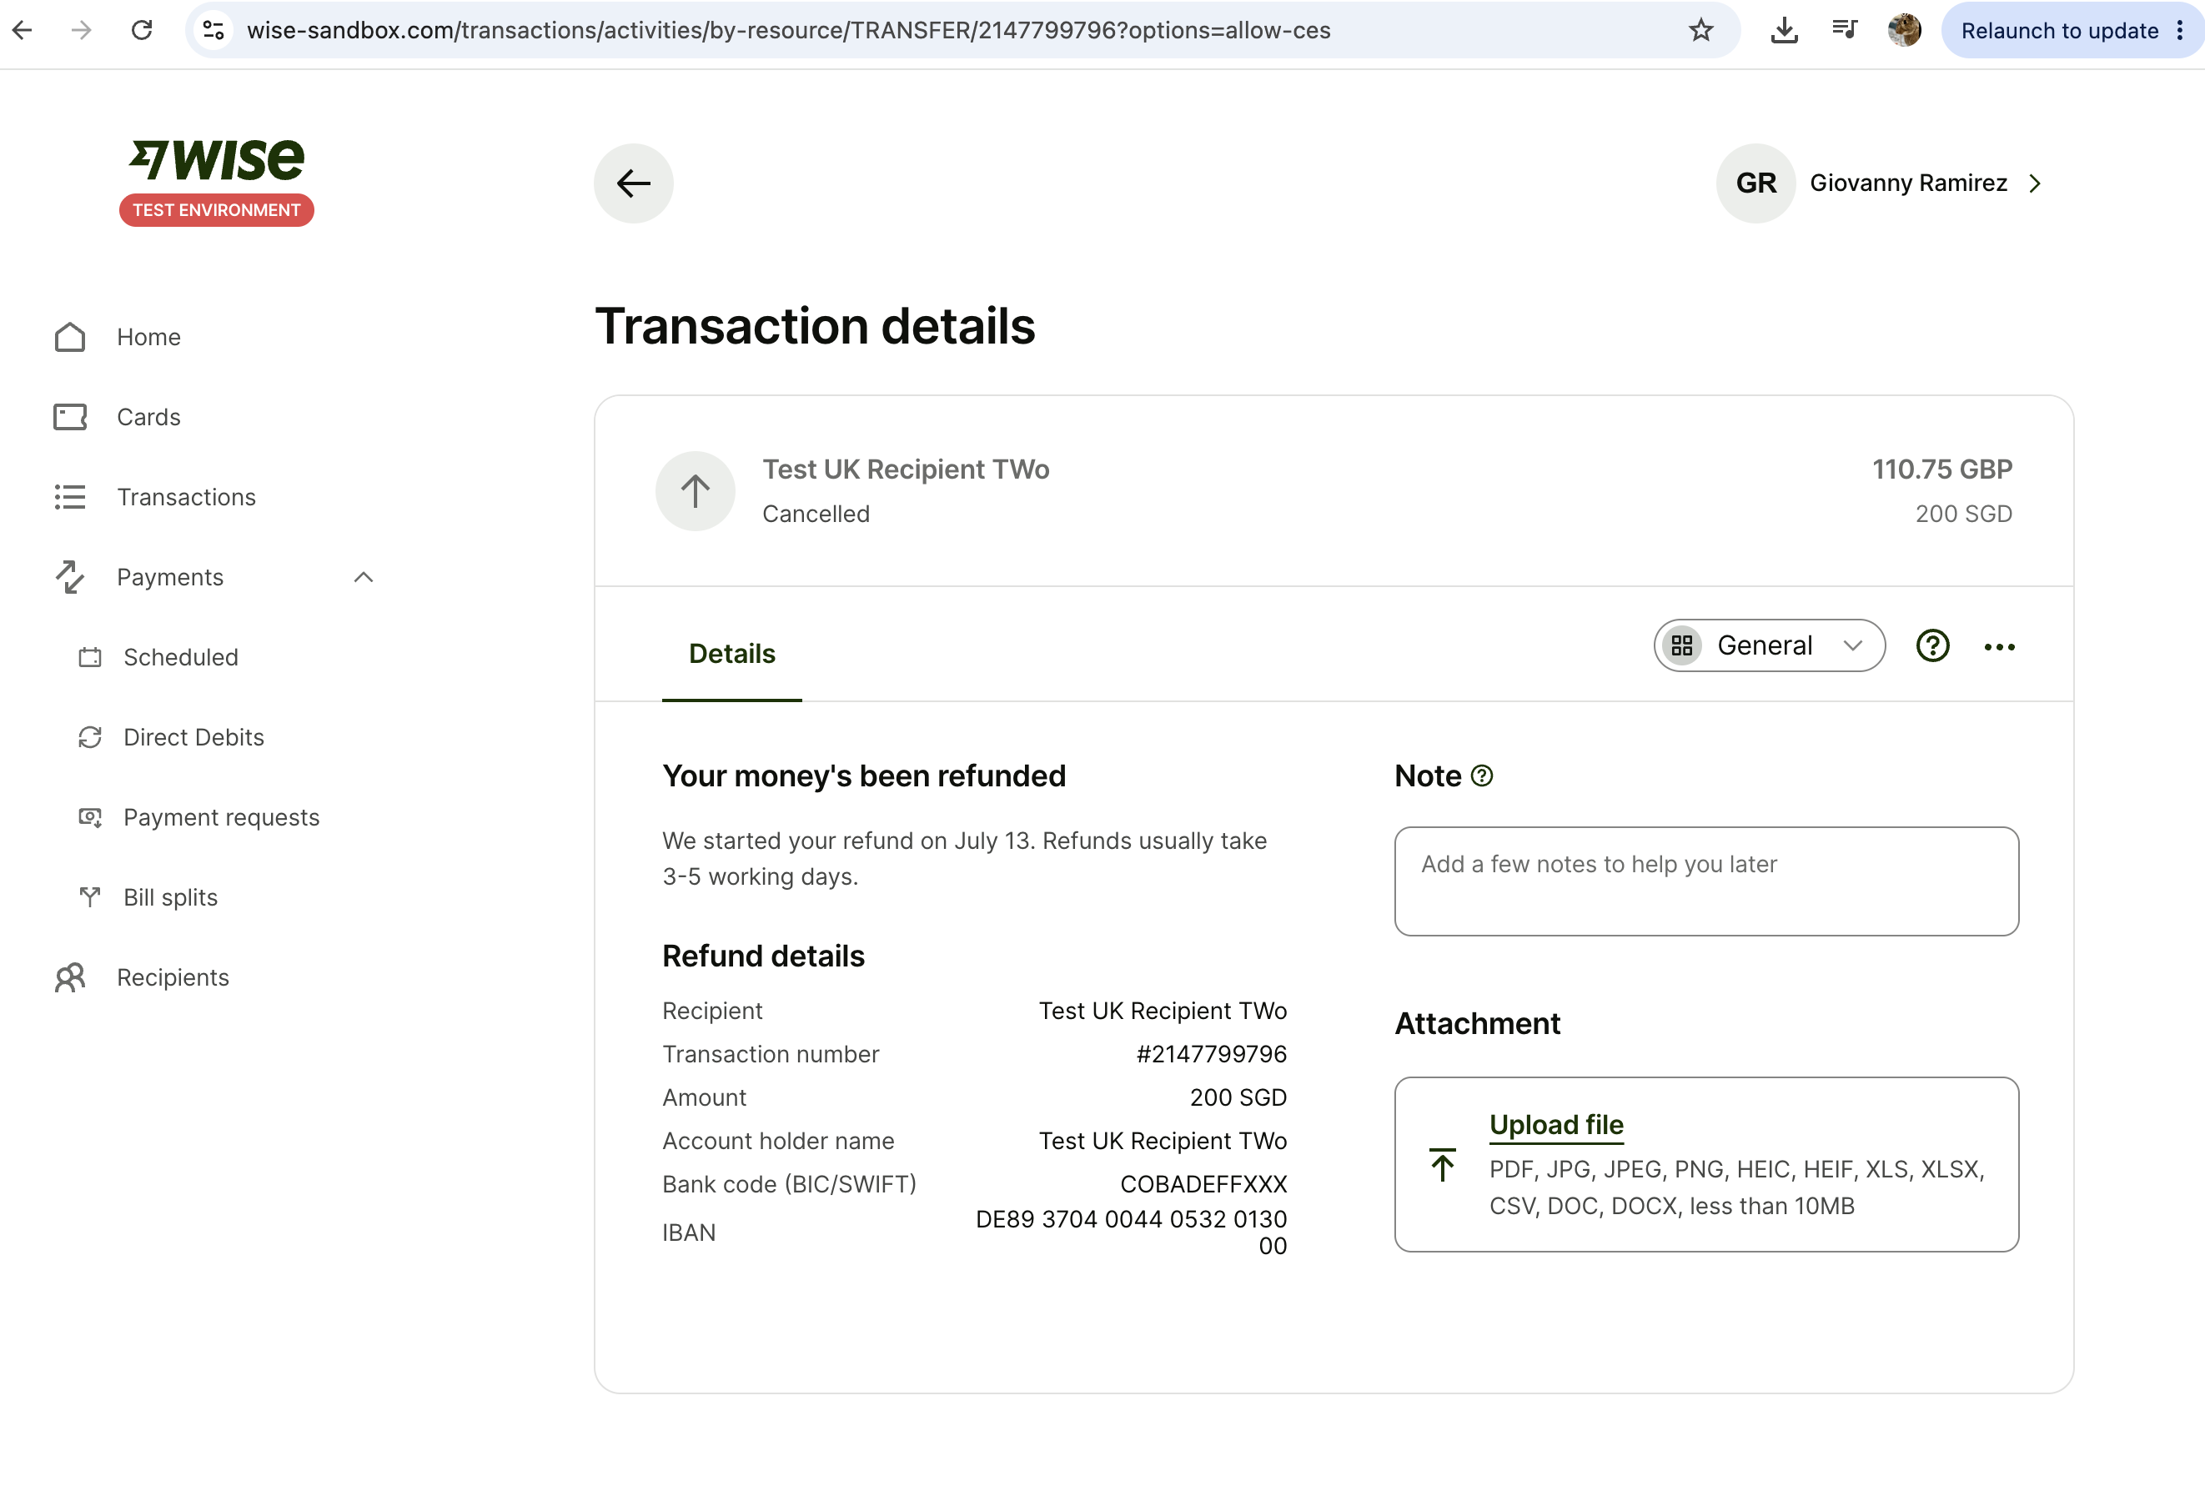Image resolution: width=2205 pixels, height=1496 pixels.
Task: Click bank code COBADEFFXXX
Action: [x=1203, y=1184]
